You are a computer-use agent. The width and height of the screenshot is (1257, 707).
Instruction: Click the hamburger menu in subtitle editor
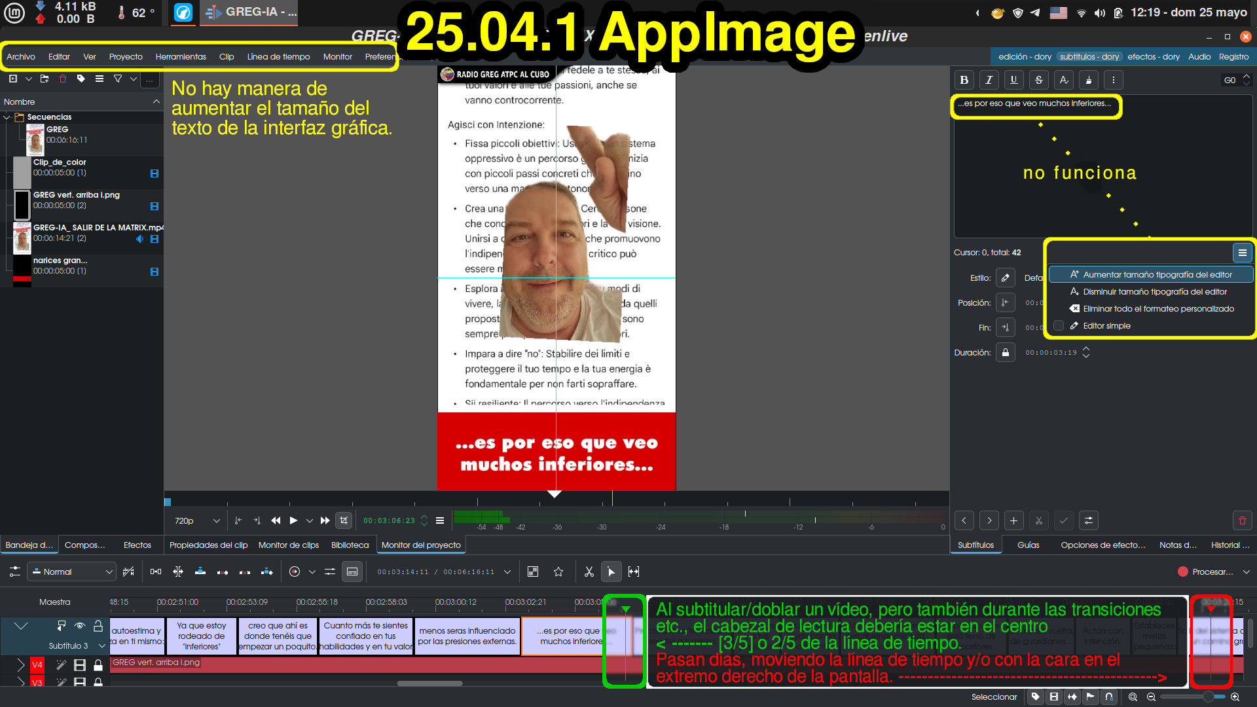coord(1242,253)
